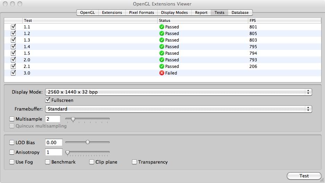Click the green Passed icon for test 2.1
Viewport: 325px width, 183px height.
[x=162, y=67]
